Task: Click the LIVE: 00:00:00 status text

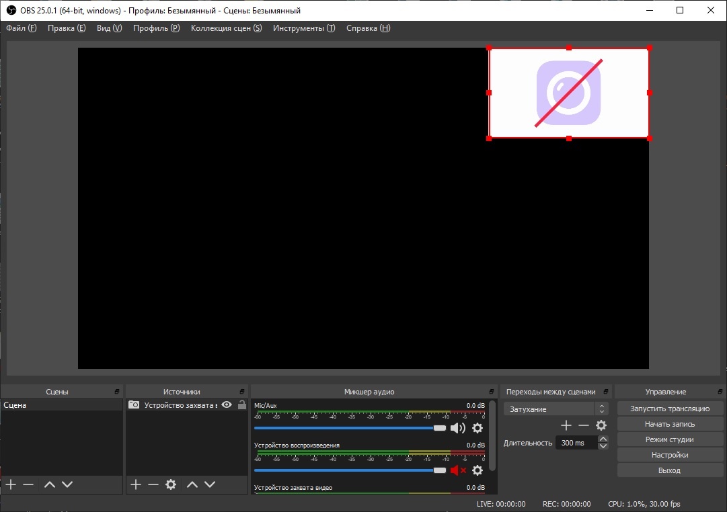Action: coord(501,504)
